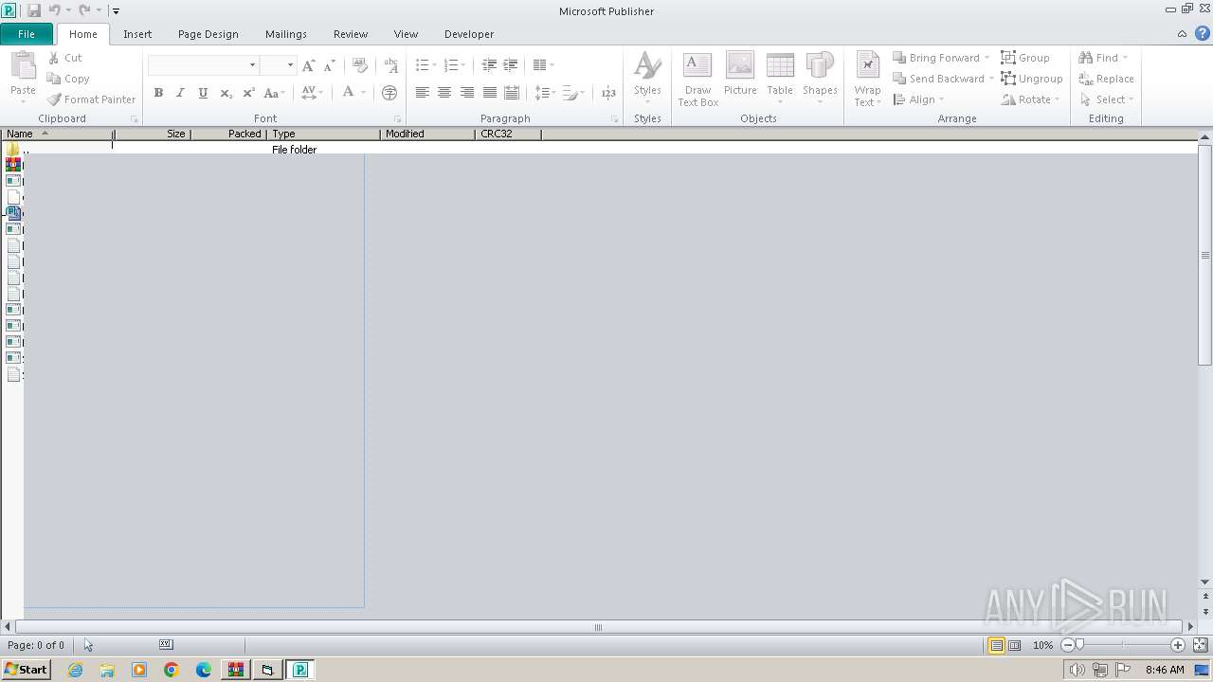Click the Zoom Out minus button
This screenshot has width=1213, height=682.
click(x=1067, y=645)
